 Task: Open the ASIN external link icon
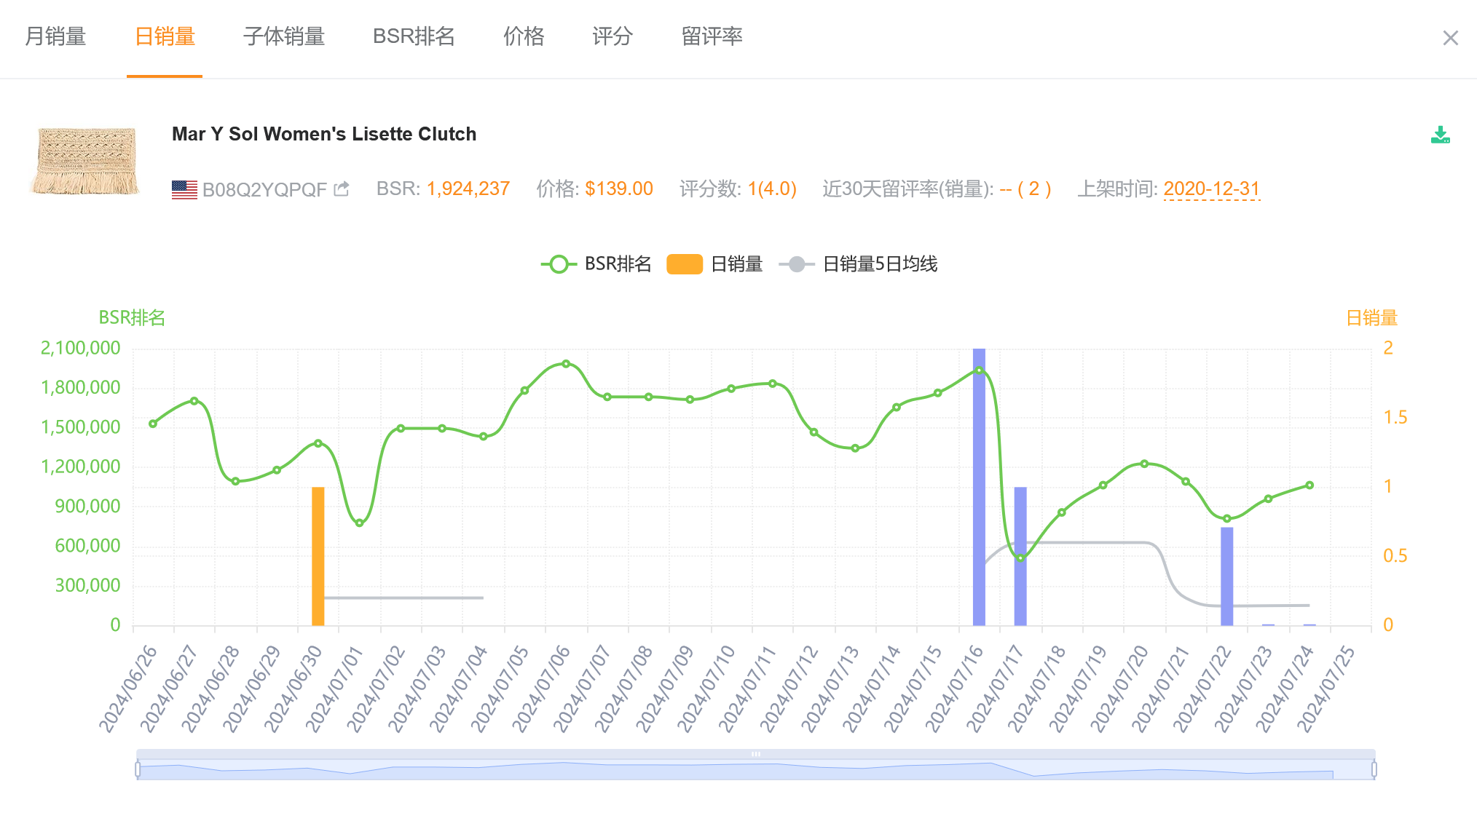pos(342,189)
